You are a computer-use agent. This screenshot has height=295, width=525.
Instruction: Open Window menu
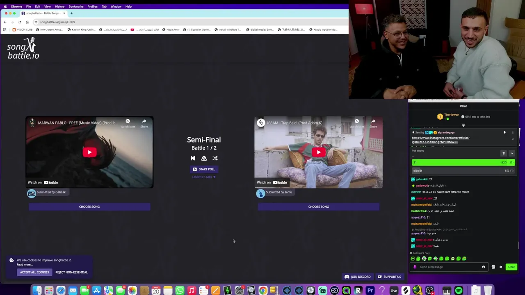pyautogui.click(x=116, y=7)
